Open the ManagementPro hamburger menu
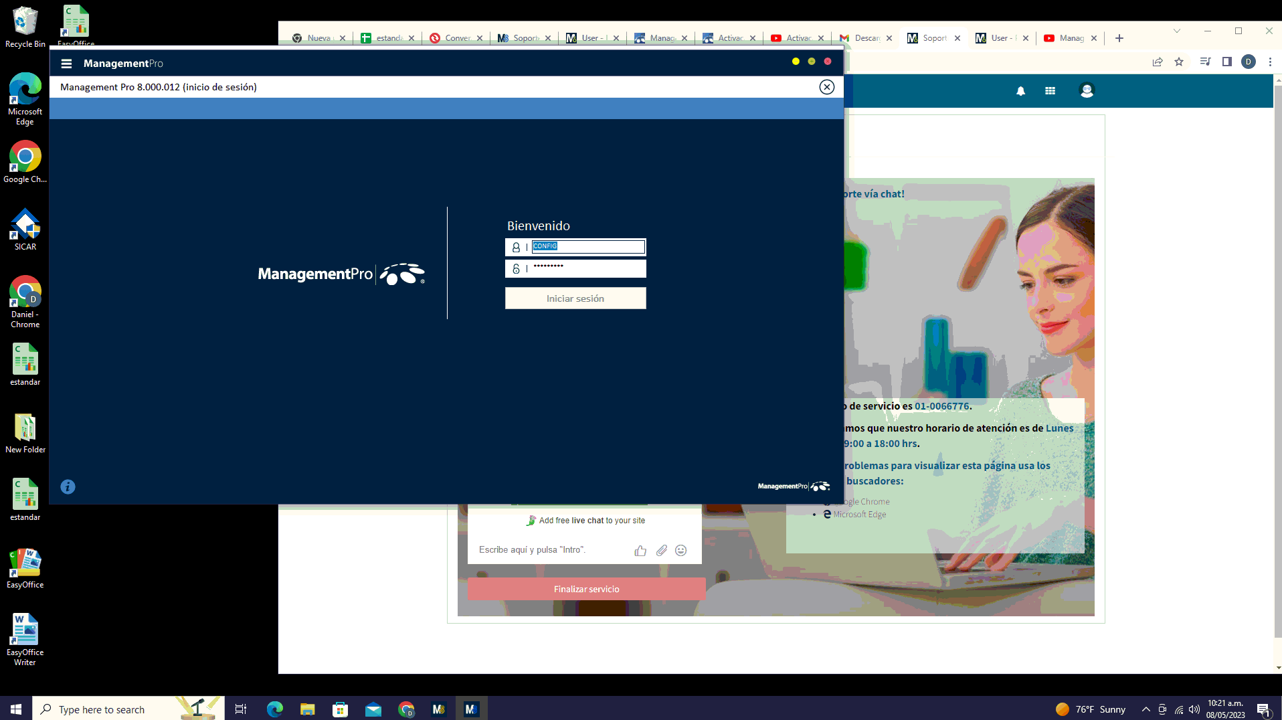 (x=66, y=64)
